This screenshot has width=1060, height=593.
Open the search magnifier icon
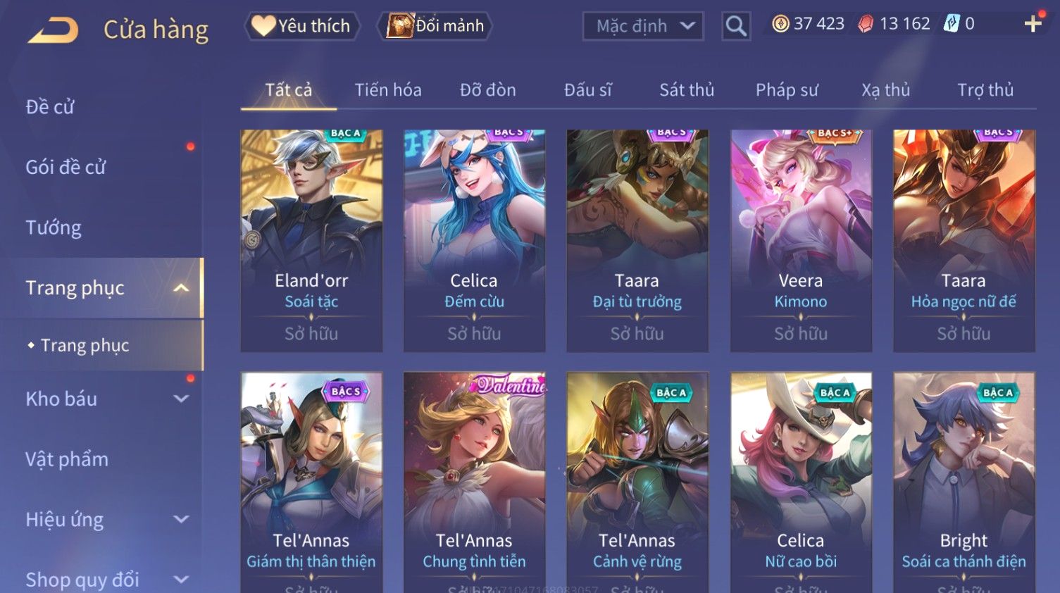(736, 26)
